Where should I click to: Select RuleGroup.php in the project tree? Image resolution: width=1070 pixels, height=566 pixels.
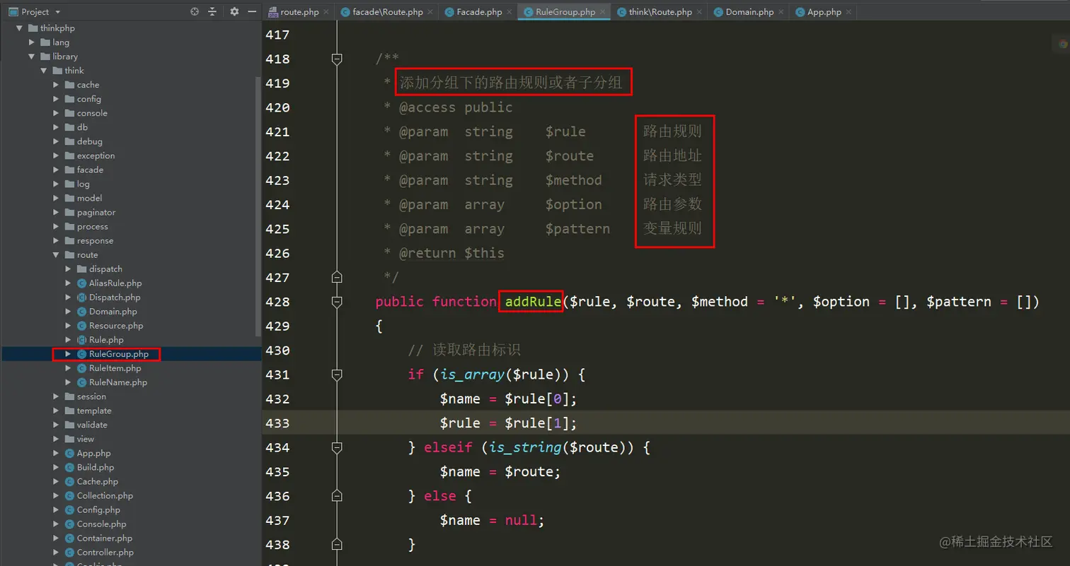click(119, 354)
